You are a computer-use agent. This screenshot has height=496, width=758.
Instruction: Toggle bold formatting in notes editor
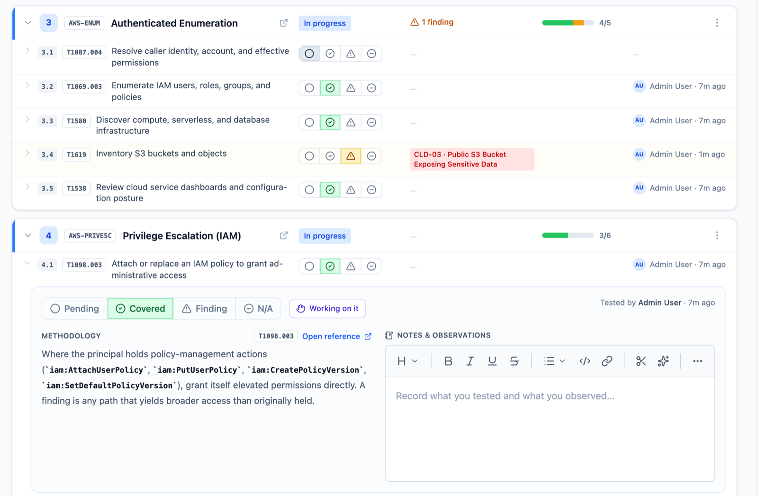coord(448,361)
